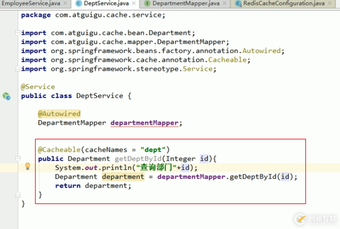Viewport: 340px width, 229px height.
Task: Close the DeptService.java tab
Action: (x=134, y=4)
